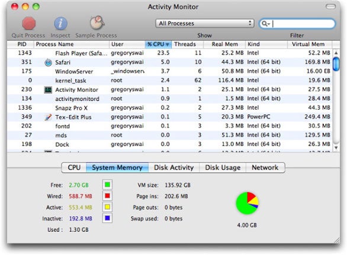Click the Virtual Mem column header

pos(310,44)
